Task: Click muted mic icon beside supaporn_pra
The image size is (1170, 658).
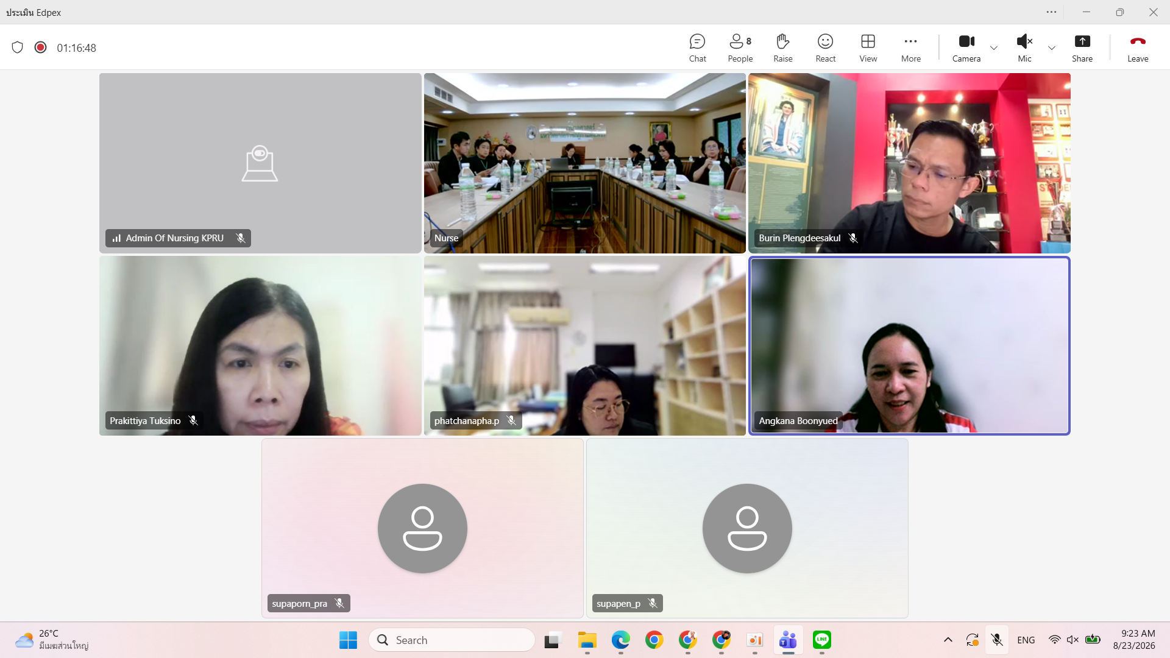Action: coord(339,603)
